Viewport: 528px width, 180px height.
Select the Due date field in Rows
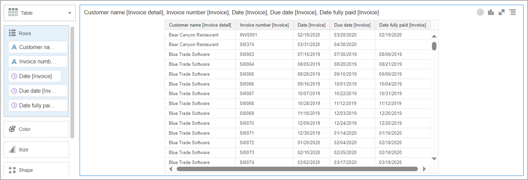(38, 91)
